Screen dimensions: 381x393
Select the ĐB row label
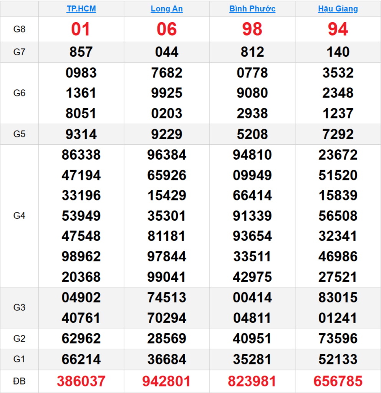coord(19,381)
